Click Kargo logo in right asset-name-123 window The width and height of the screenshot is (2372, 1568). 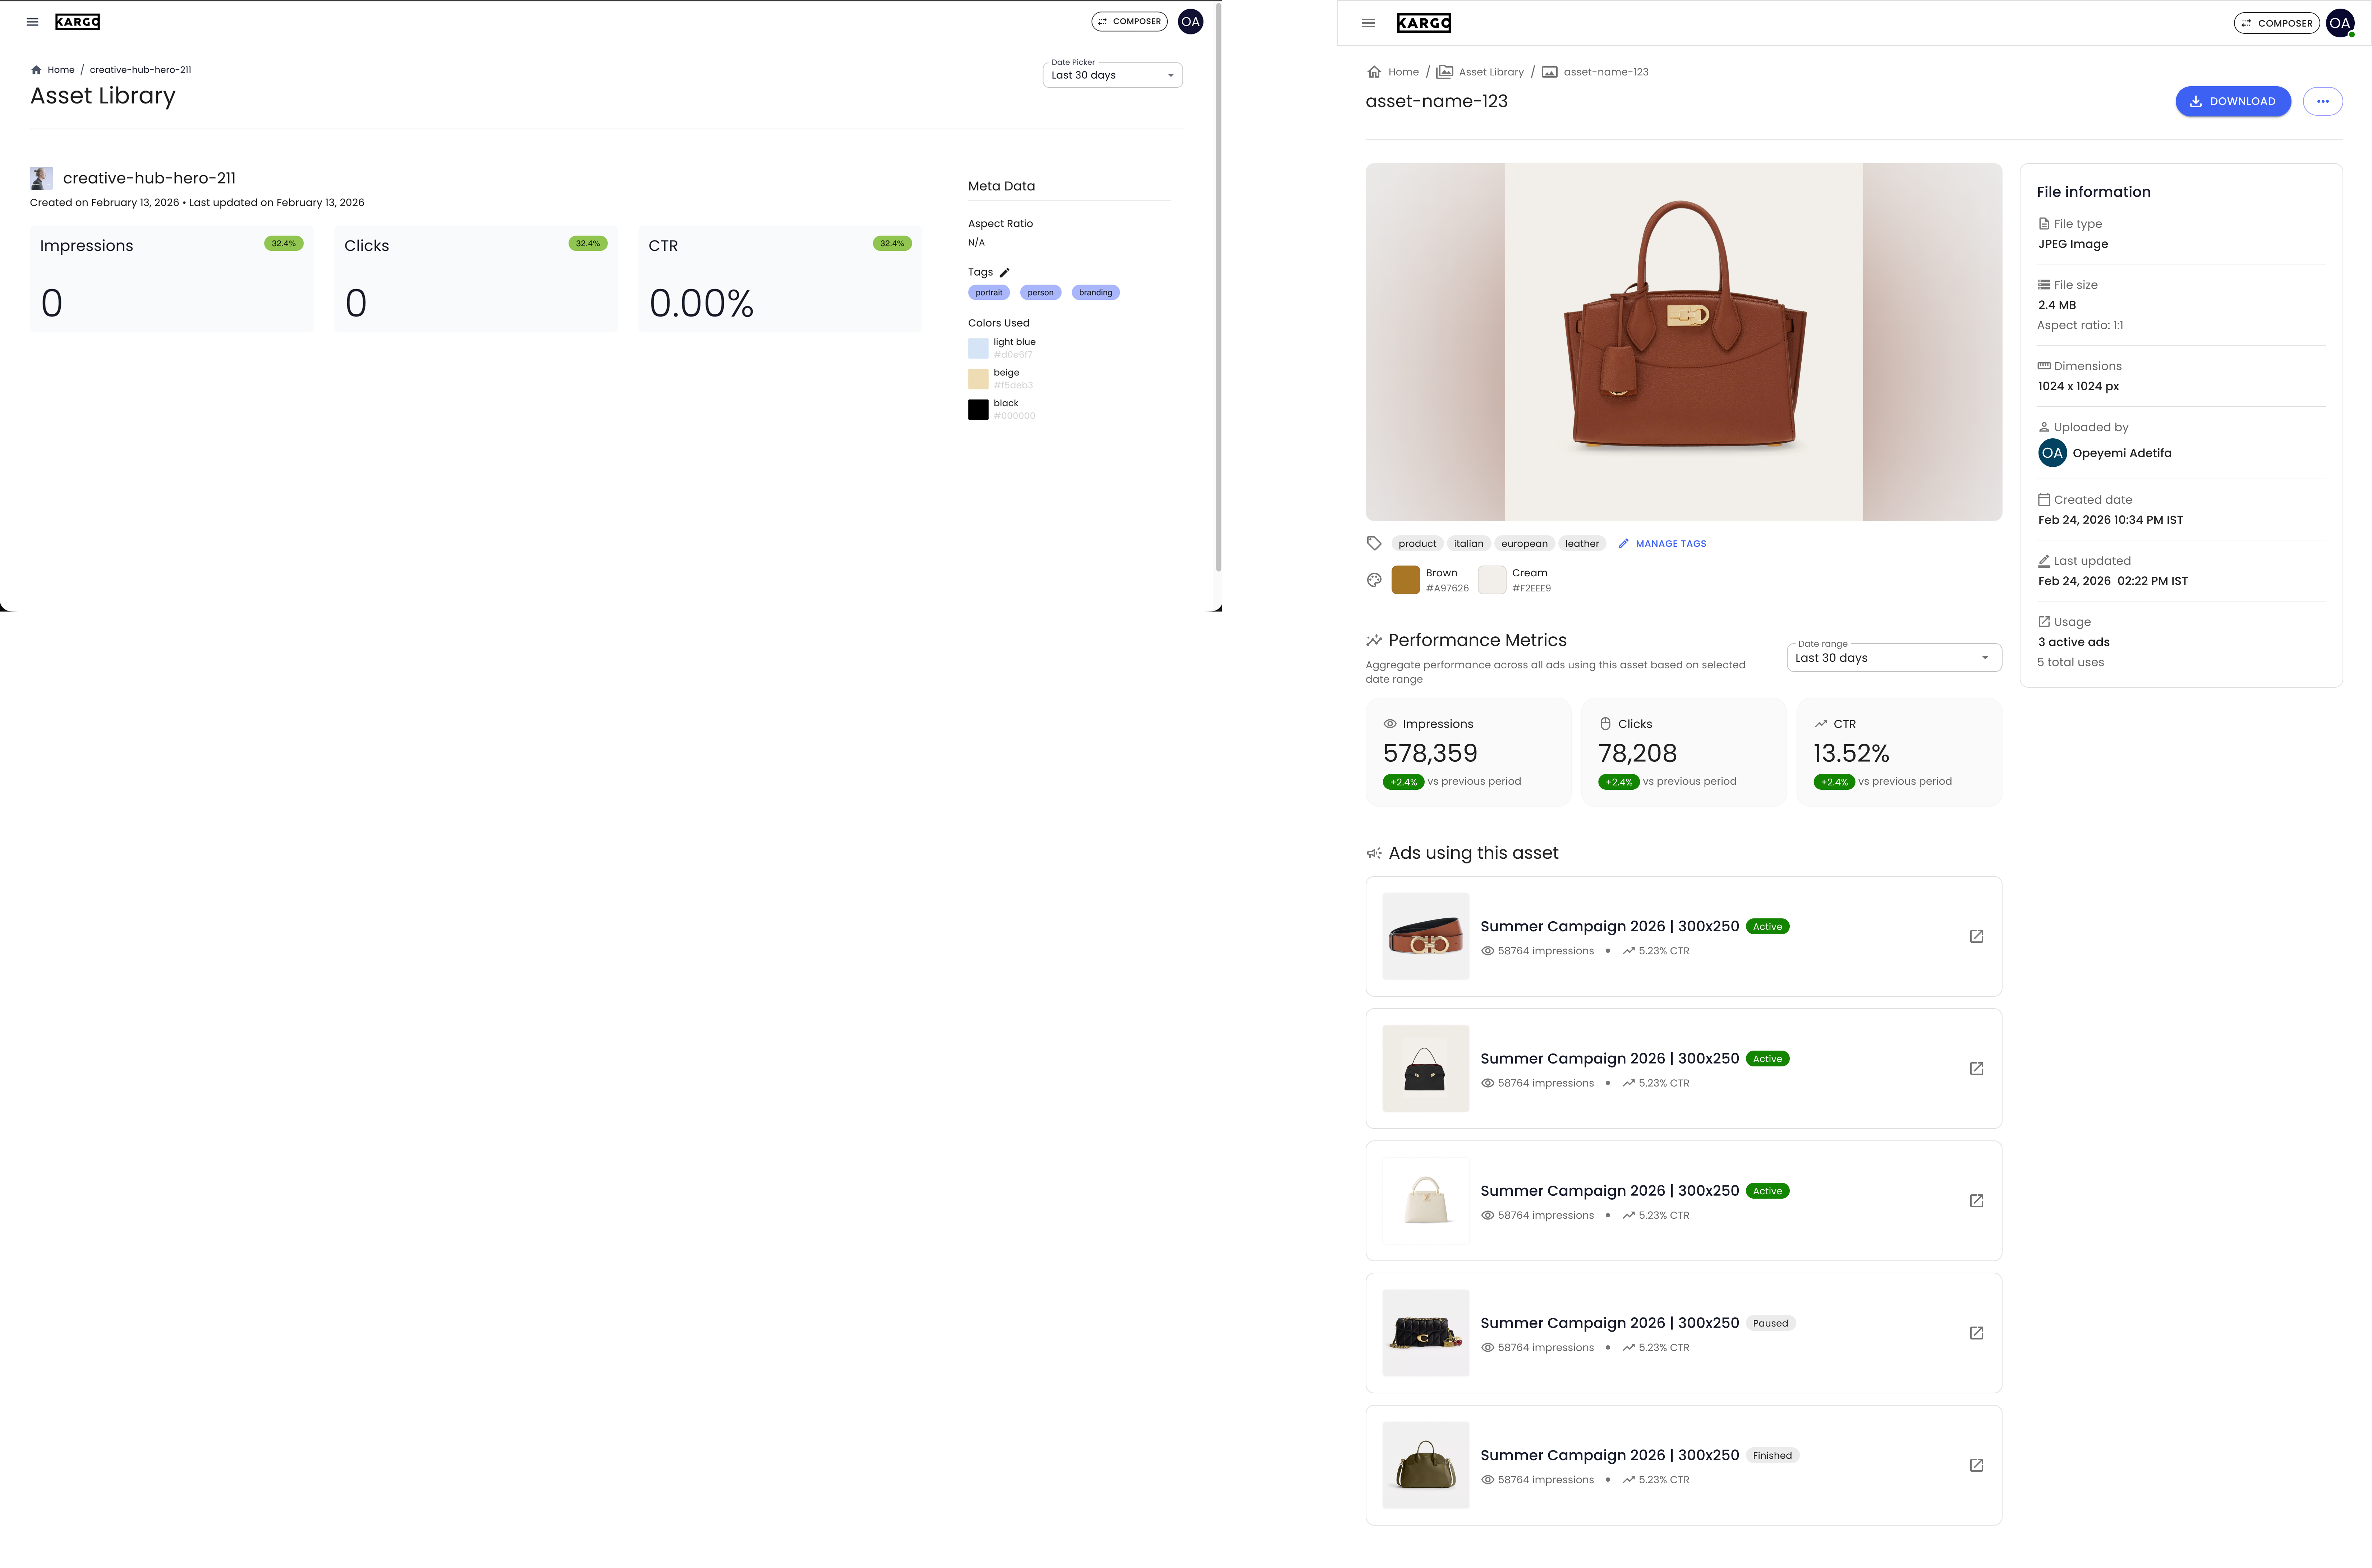(x=1424, y=23)
